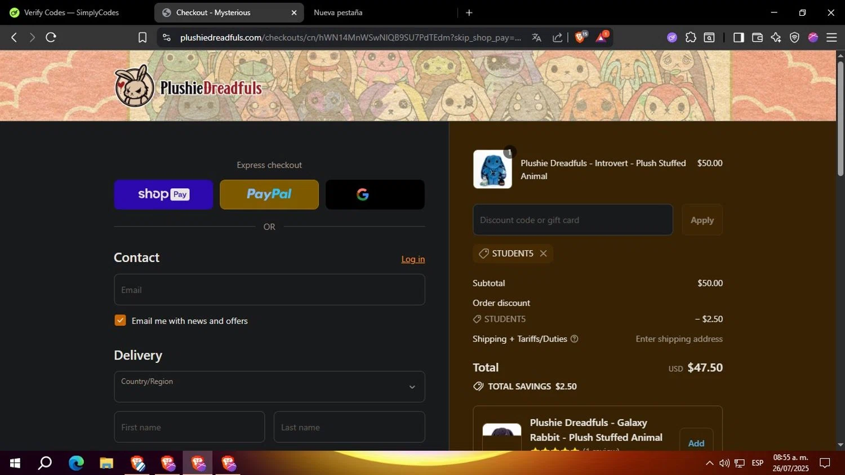Open the extensions puzzle icon
845x475 pixels.
click(691, 37)
